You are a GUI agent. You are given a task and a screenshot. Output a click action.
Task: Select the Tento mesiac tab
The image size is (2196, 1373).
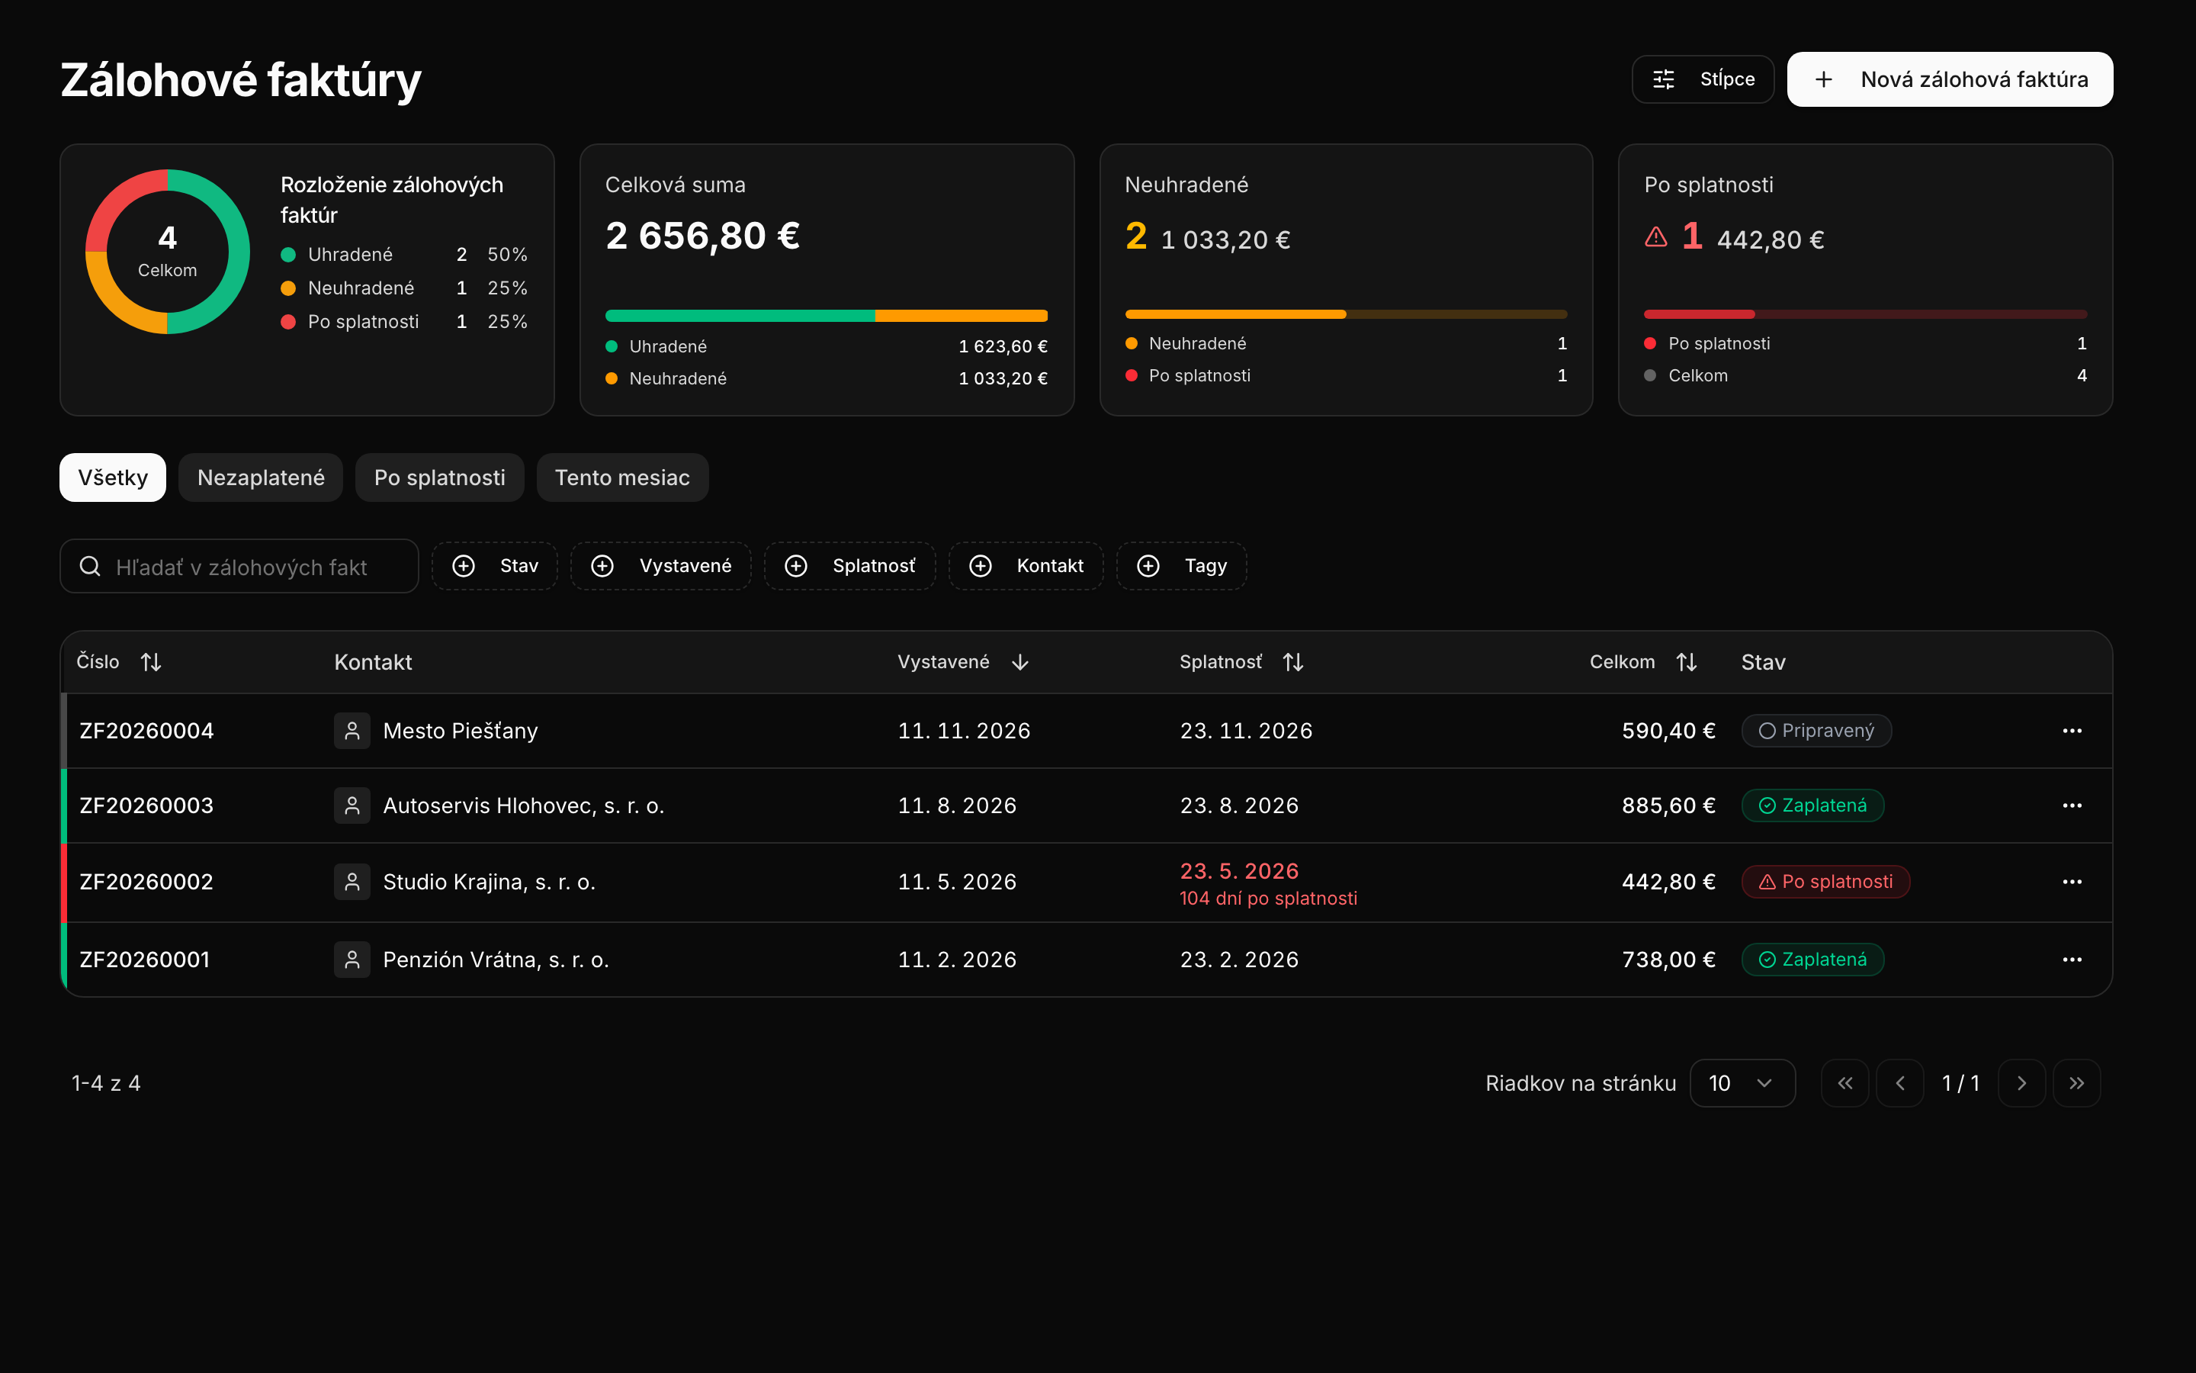622,477
